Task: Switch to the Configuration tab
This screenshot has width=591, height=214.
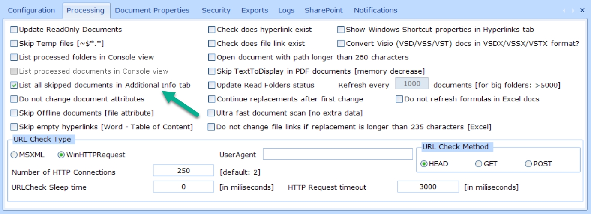Action: (x=32, y=10)
